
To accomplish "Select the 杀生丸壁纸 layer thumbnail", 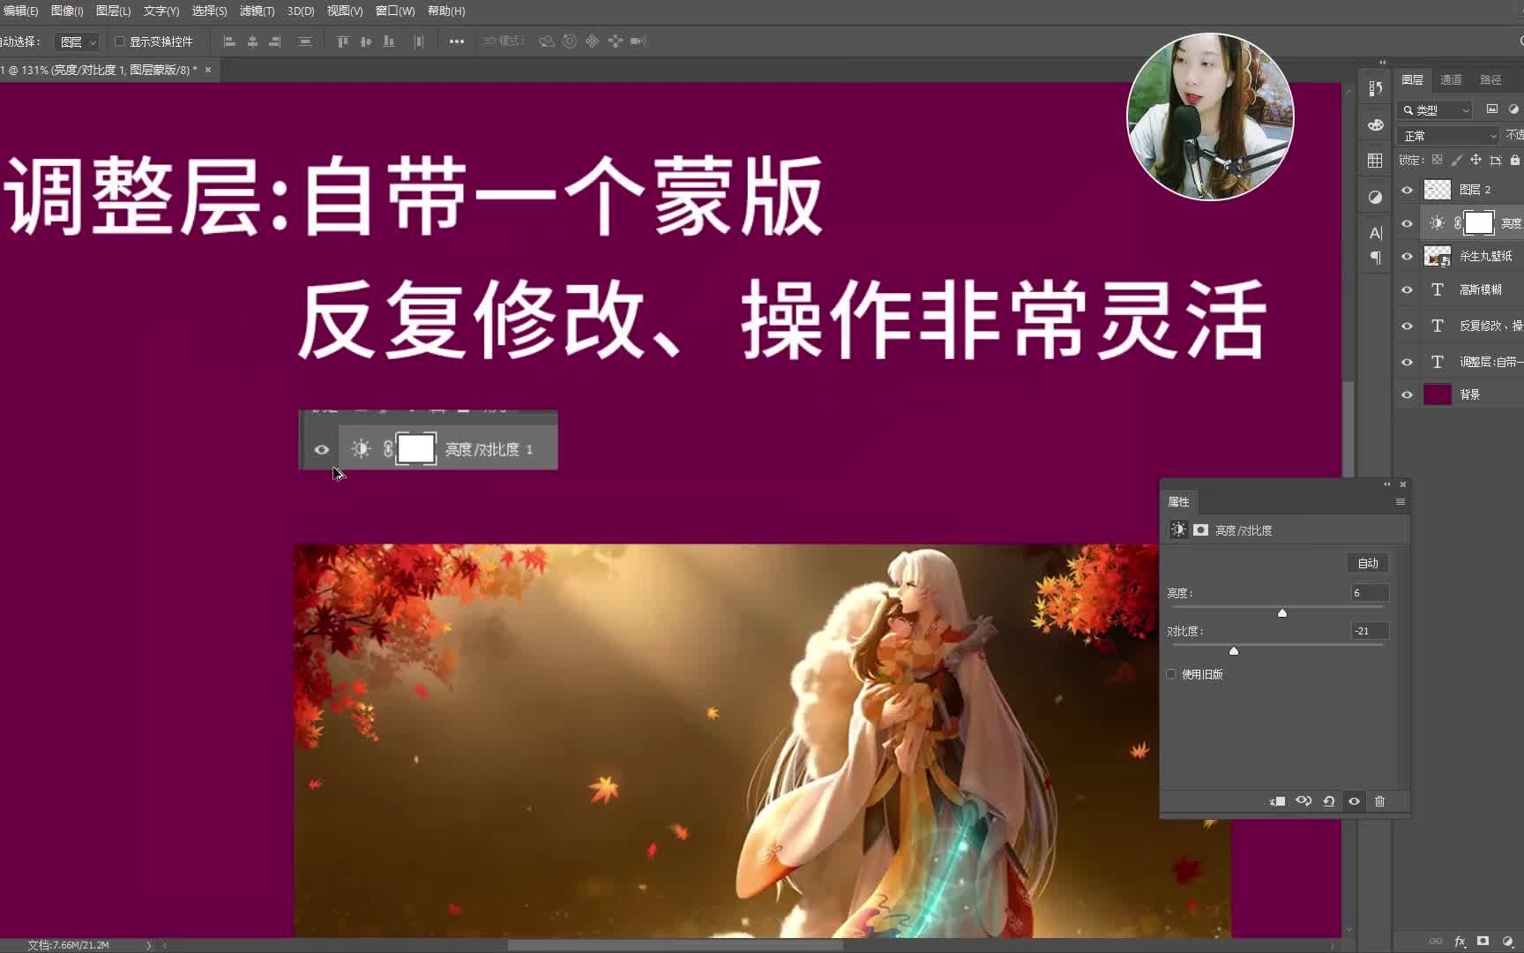I will coord(1438,256).
